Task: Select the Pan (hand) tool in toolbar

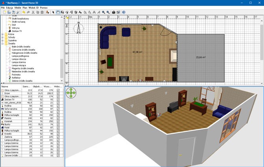Action: pyautogui.click(x=58, y=12)
